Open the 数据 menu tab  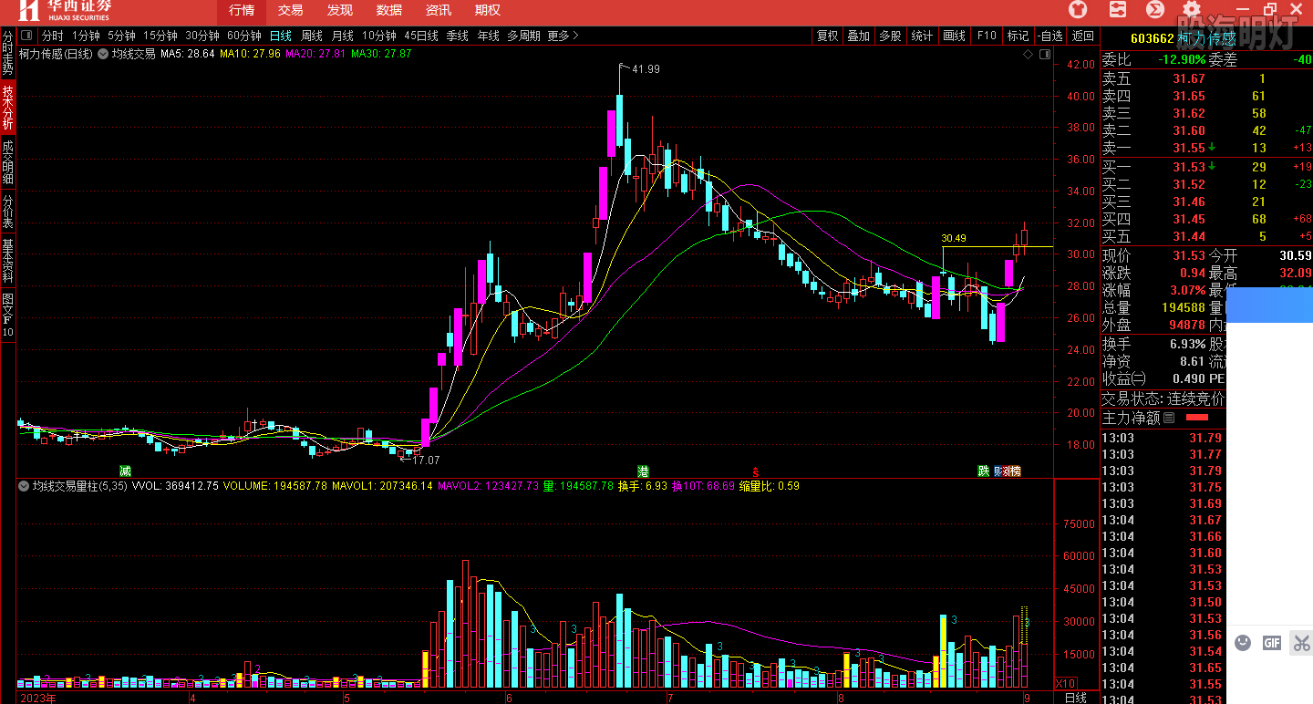pos(389,11)
